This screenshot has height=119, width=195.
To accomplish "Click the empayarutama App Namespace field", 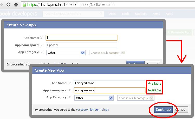I will 109,90.
